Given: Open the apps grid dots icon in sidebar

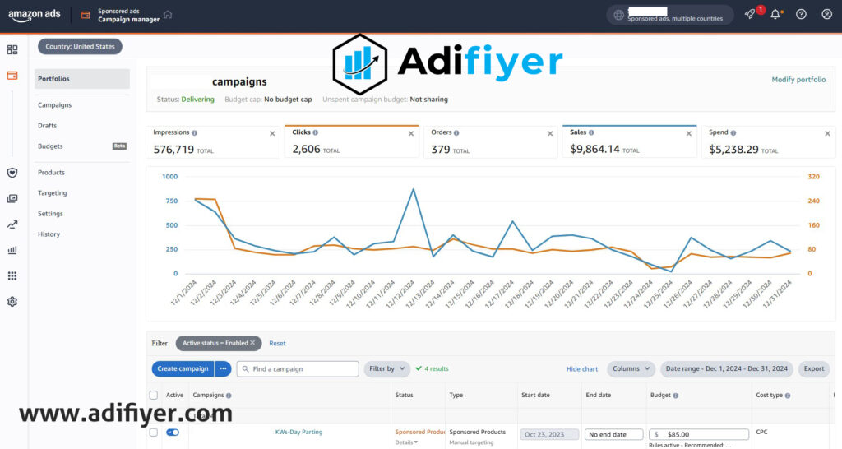Looking at the screenshot, I should [x=12, y=276].
